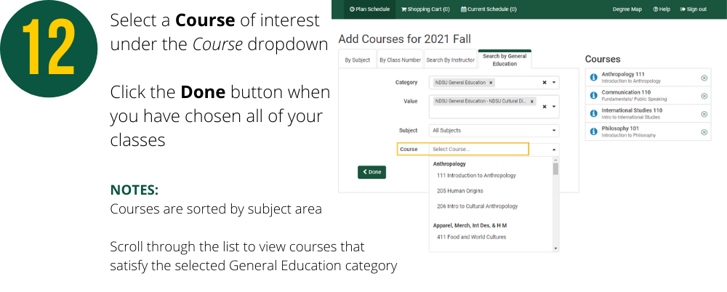The height and width of the screenshot is (292, 727).
Task: Collapse the Course dropdown arrow
Action: click(x=555, y=149)
